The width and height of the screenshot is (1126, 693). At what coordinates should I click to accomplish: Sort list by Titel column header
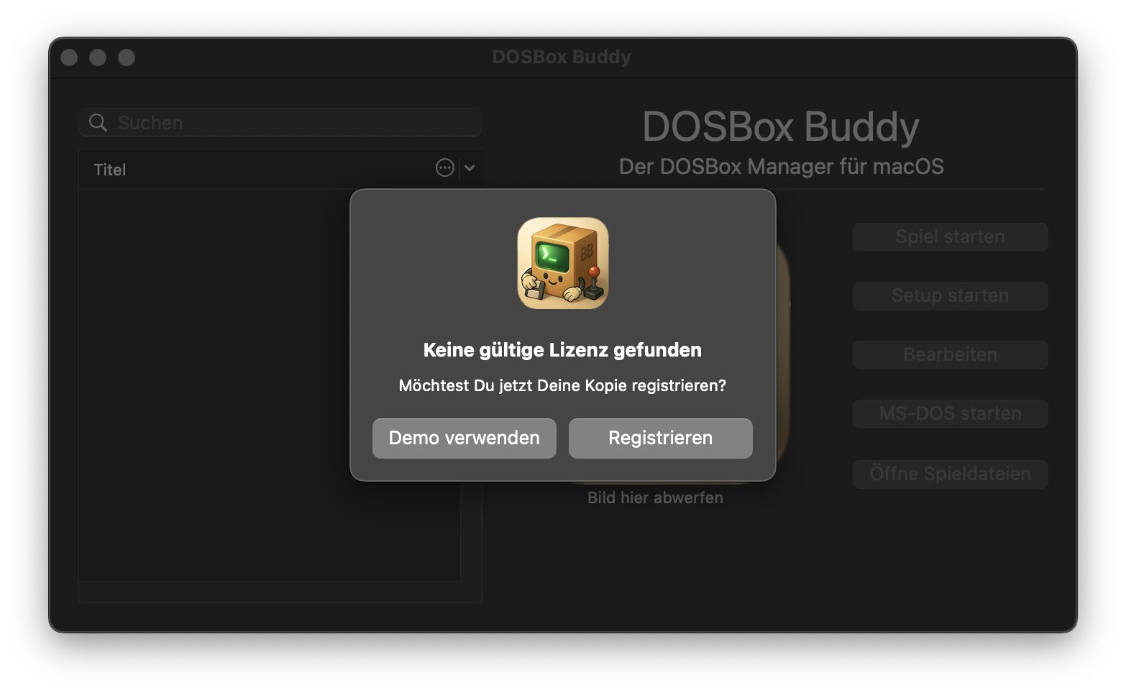click(110, 170)
